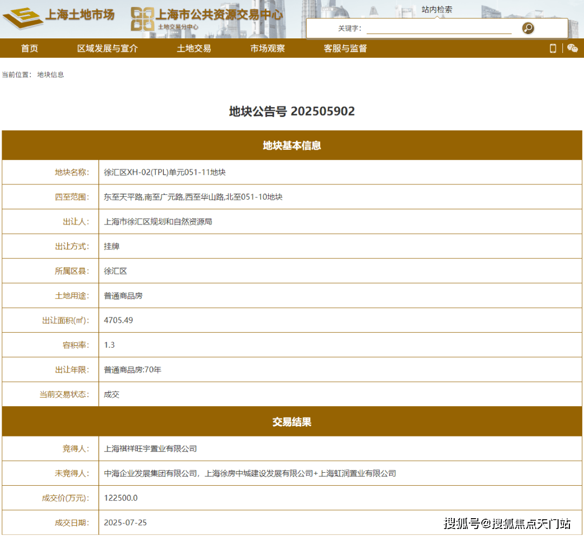The height and width of the screenshot is (536, 584).
Task: Open the 市场观察 menu
Action: click(267, 48)
